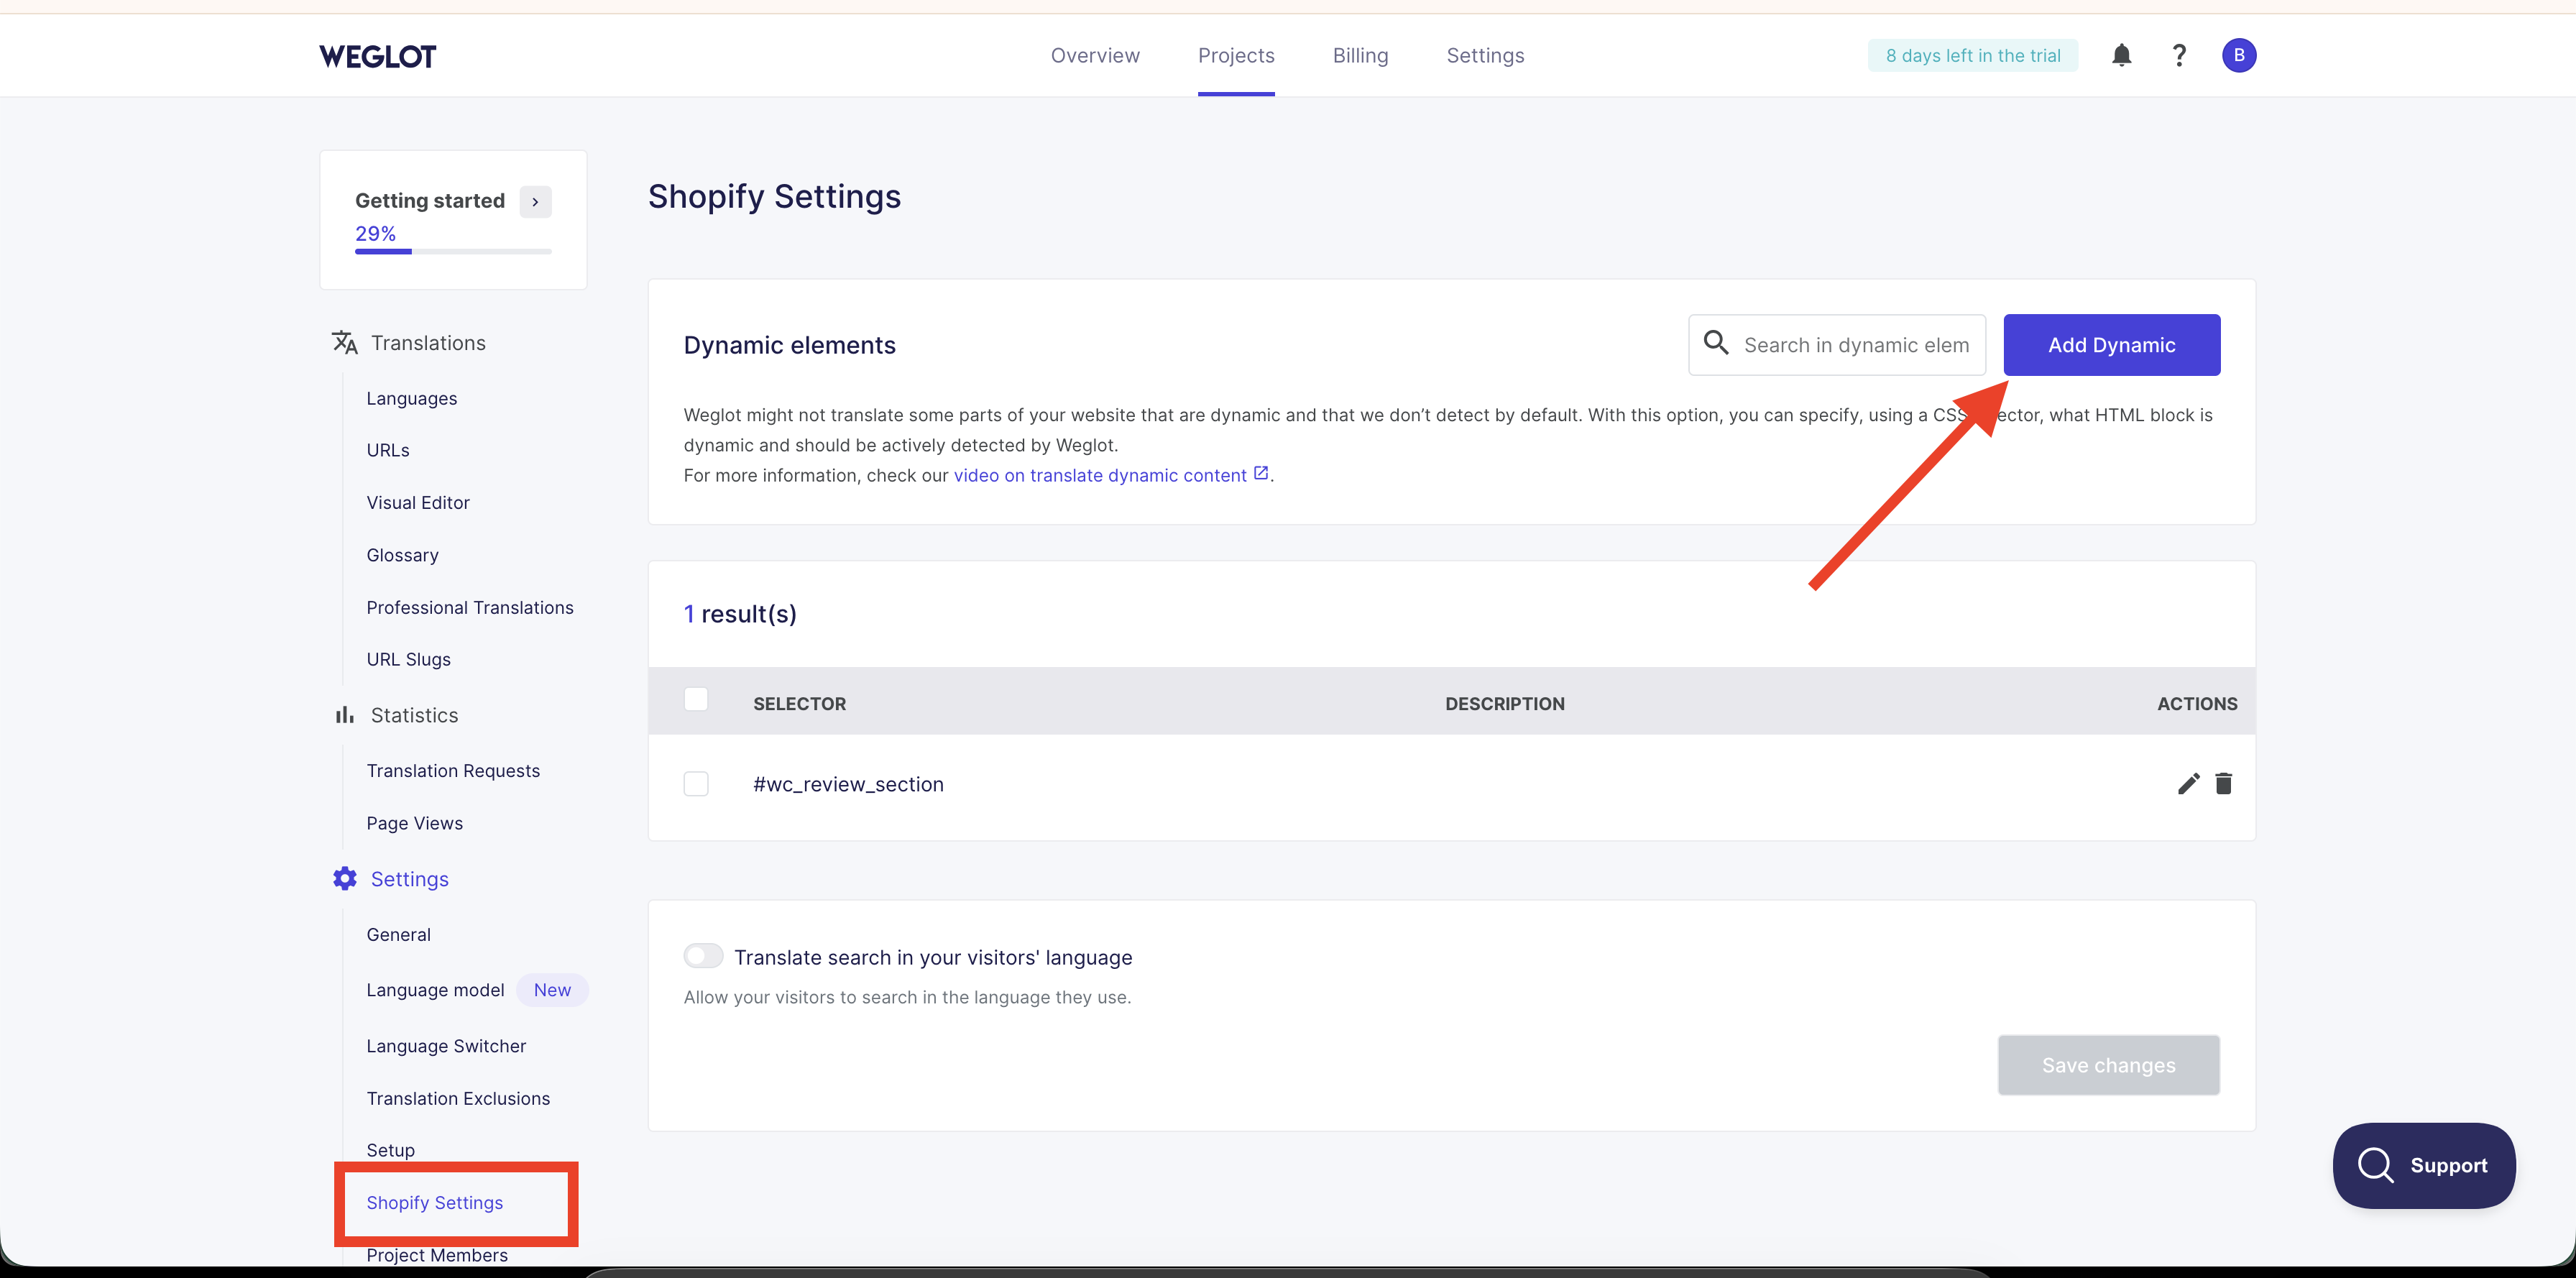This screenshot has width=2576, height=1278.
Task: Open video on translate dynamic content link
Action: 1100,475
